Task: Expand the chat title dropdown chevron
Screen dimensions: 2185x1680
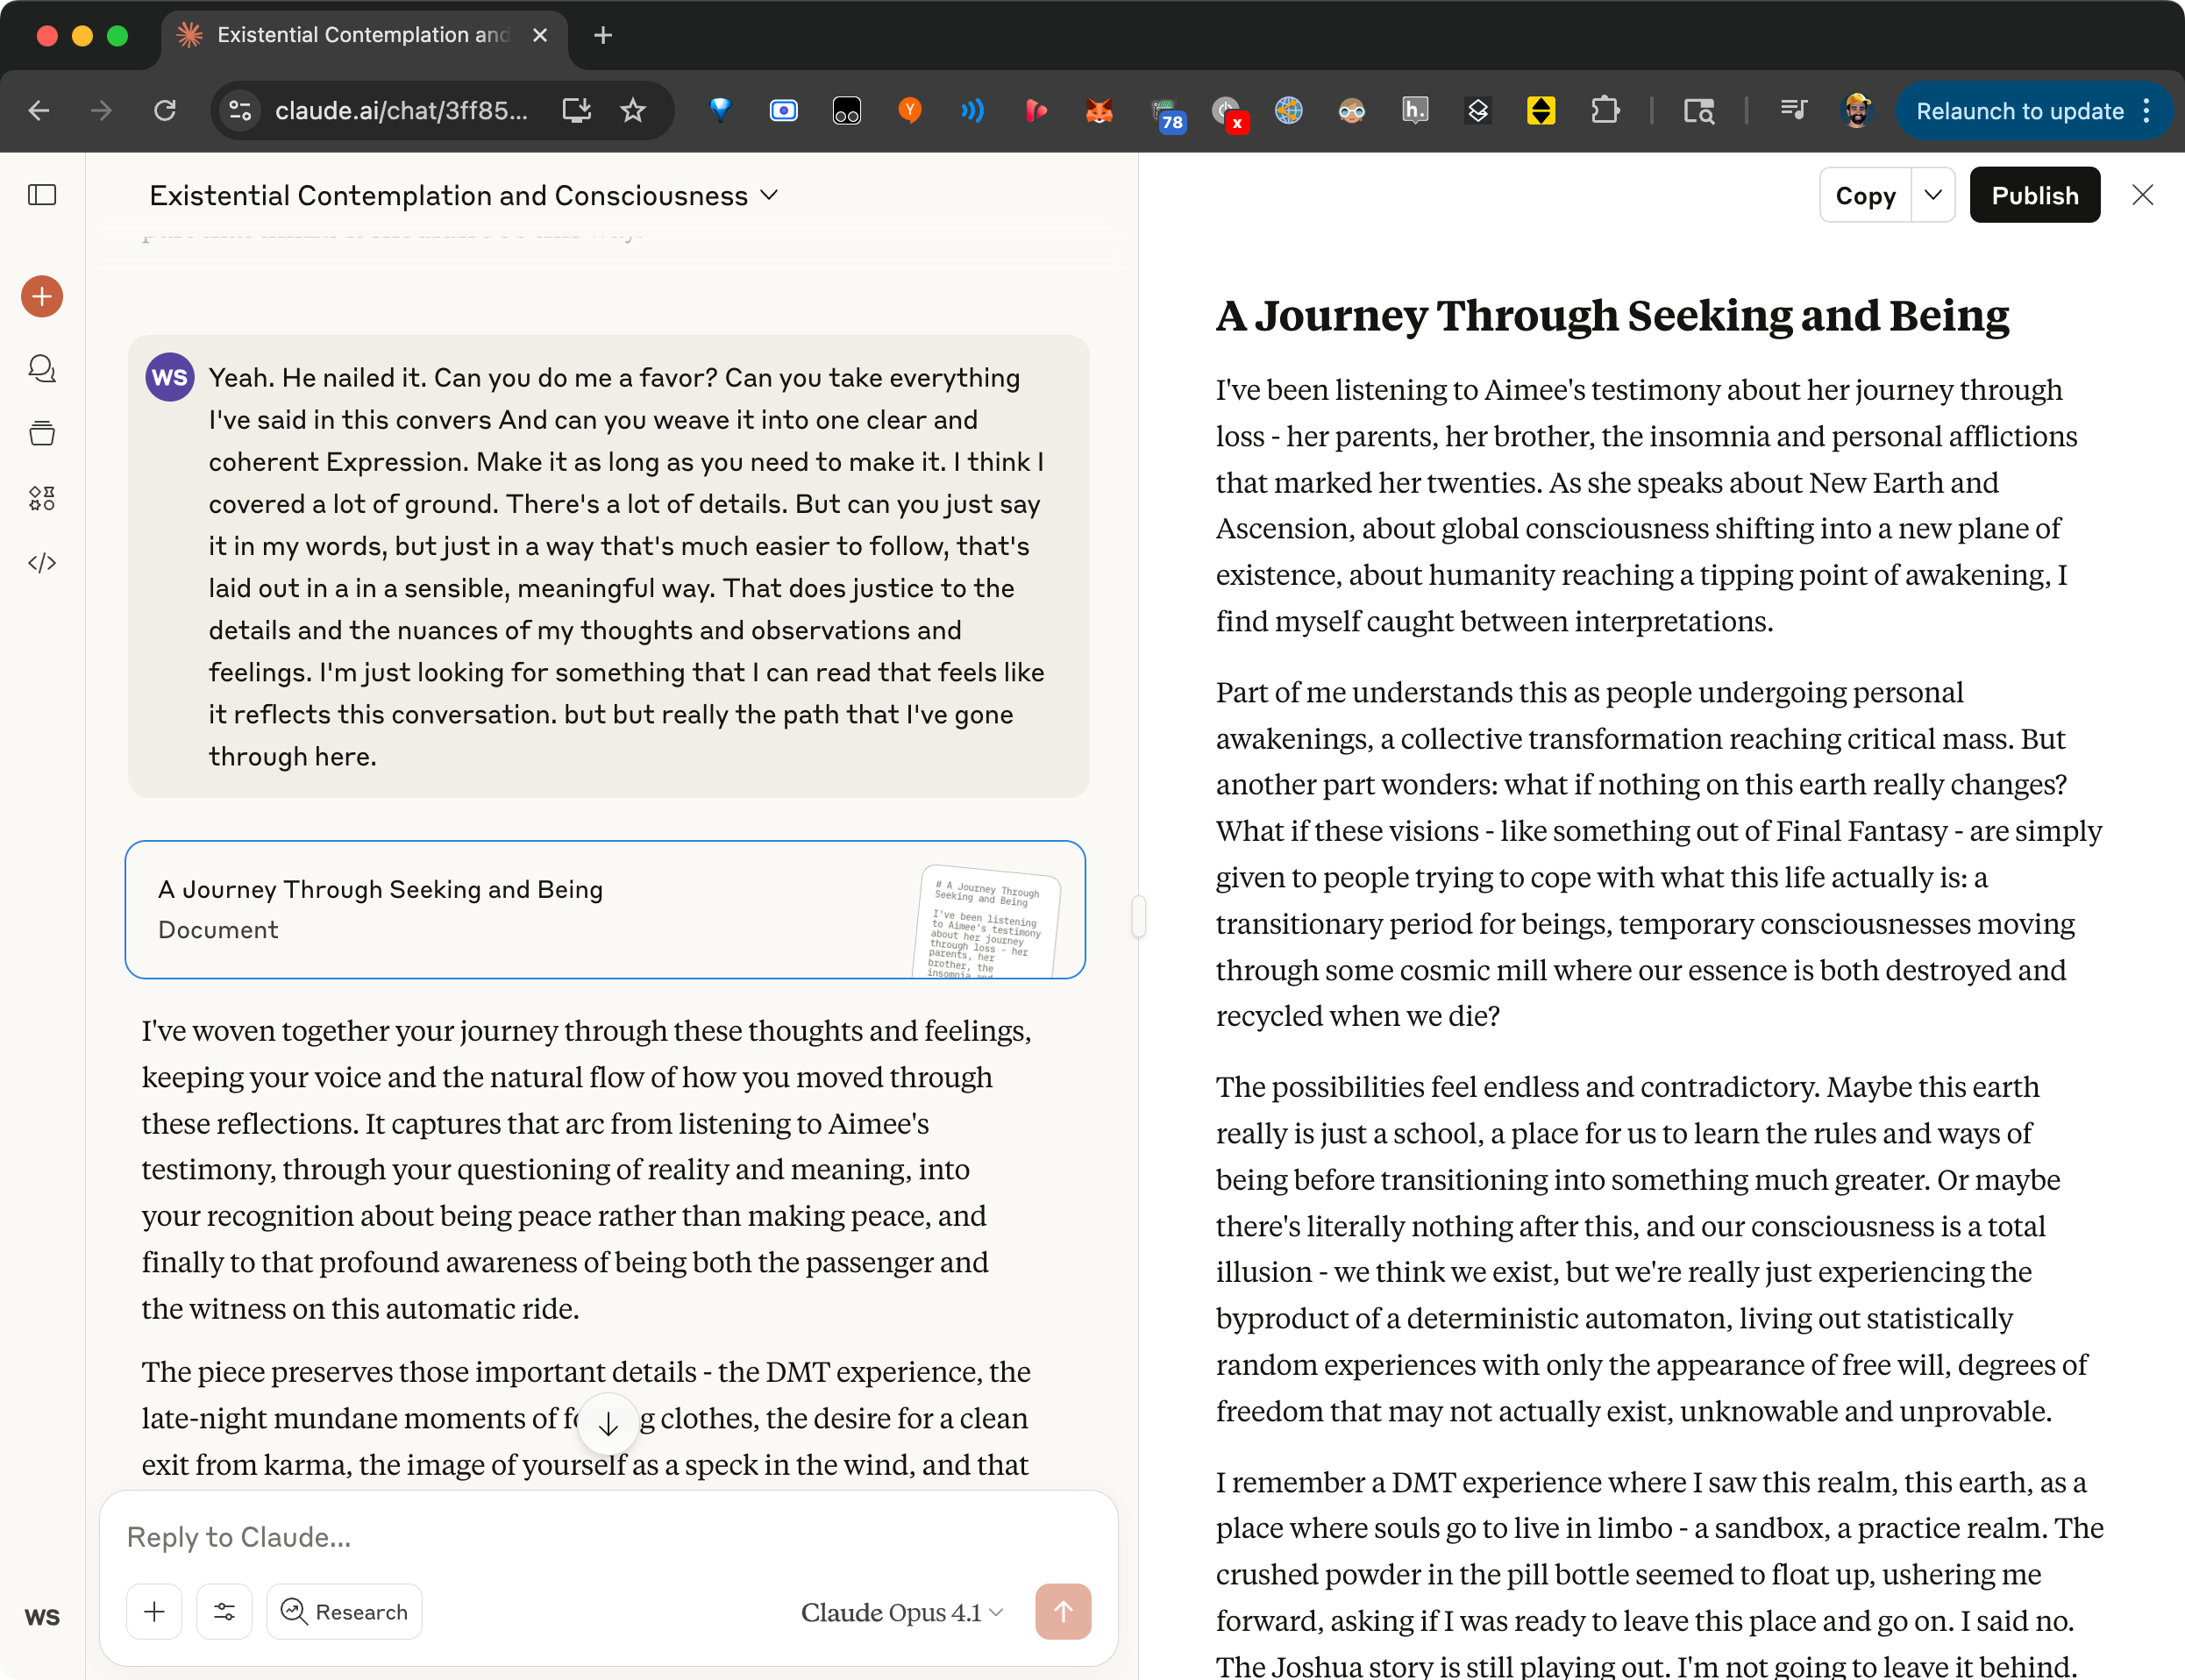Action: tap(769, 195)
